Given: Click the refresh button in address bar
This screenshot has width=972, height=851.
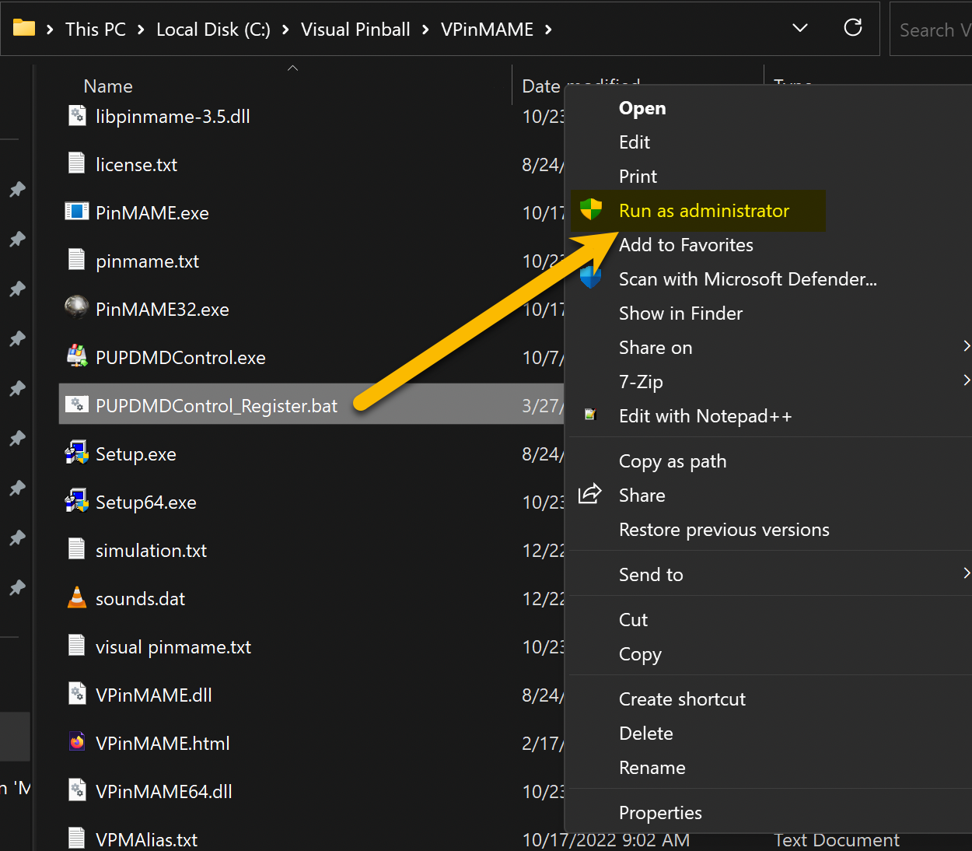Looking at the screenshot, I should point(853,29).
